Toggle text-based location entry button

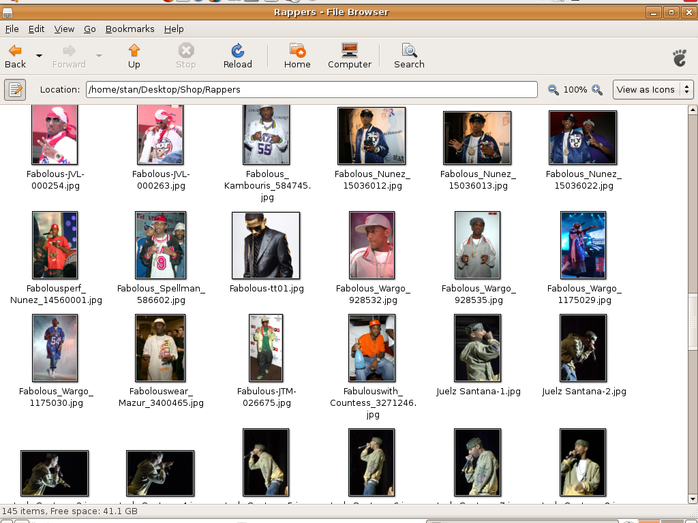point(15,89)
